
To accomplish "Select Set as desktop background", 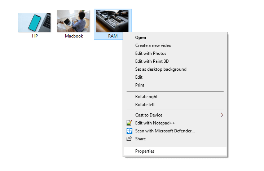I will pos(175,69).
